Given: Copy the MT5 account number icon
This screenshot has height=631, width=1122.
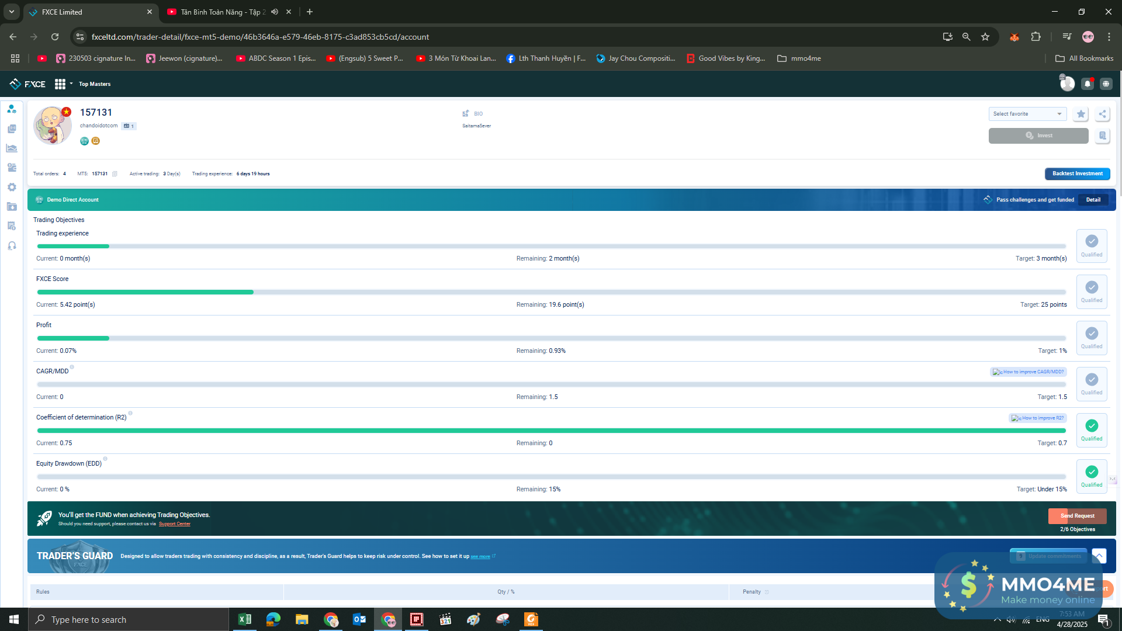Looking at the screenshot, I should tap(115, 174).
